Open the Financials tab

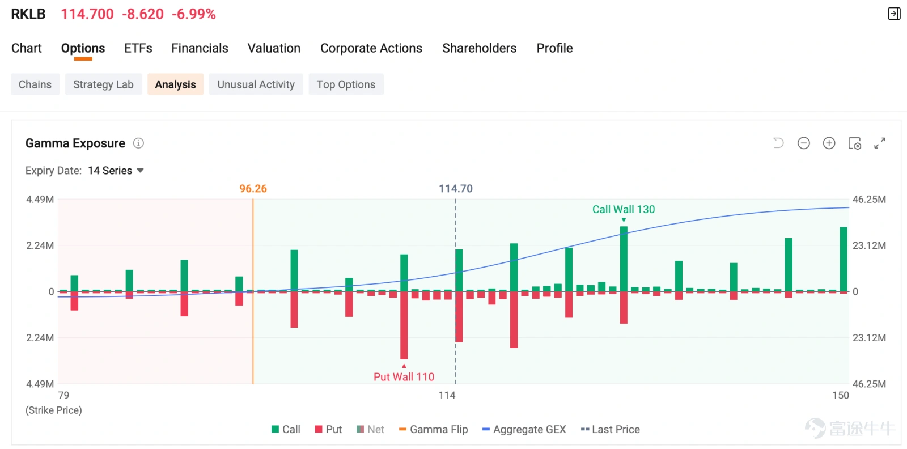click(x=200, y=48)
